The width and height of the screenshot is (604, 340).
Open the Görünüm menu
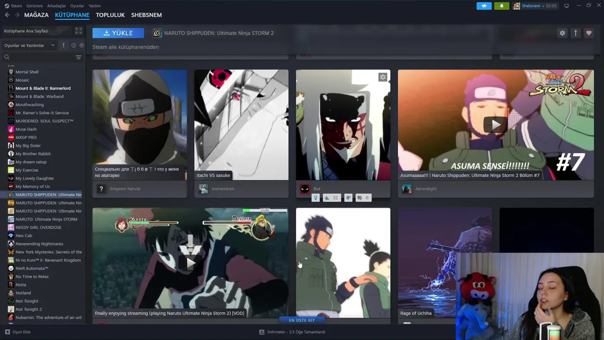point(34,6)
